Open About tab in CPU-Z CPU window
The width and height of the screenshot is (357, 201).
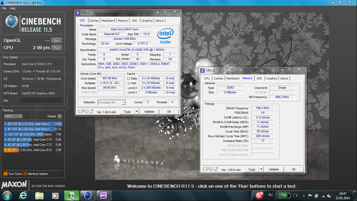click(160, 21)
